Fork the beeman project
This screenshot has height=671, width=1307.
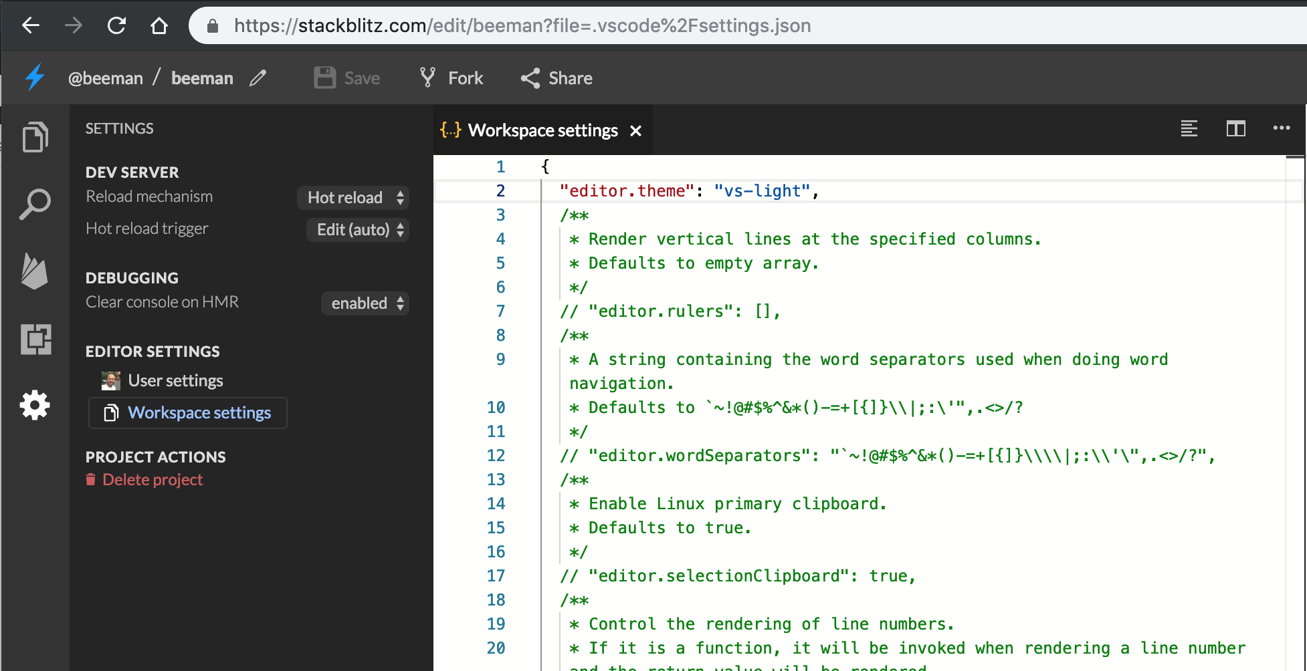[451, 78]
